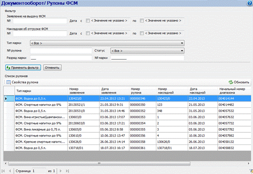Click the current row indicator arrow
The image size is (253, 174).
pos(6,98)
